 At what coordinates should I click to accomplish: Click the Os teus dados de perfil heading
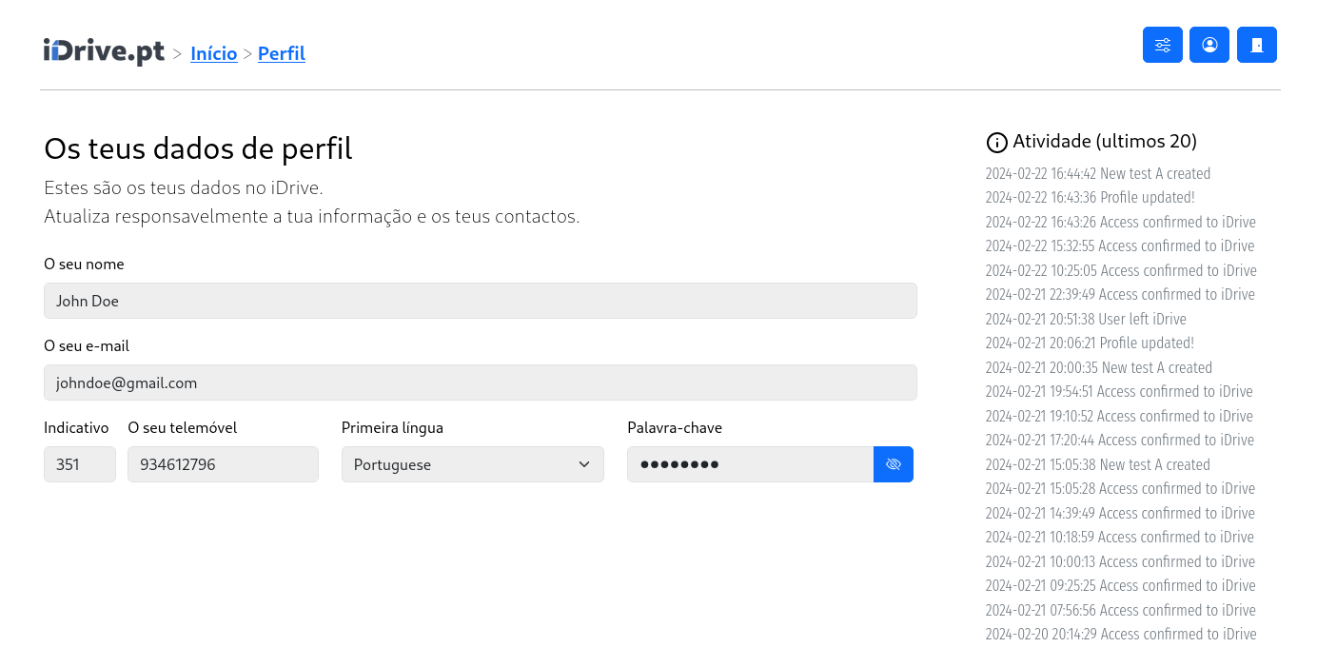198,148
